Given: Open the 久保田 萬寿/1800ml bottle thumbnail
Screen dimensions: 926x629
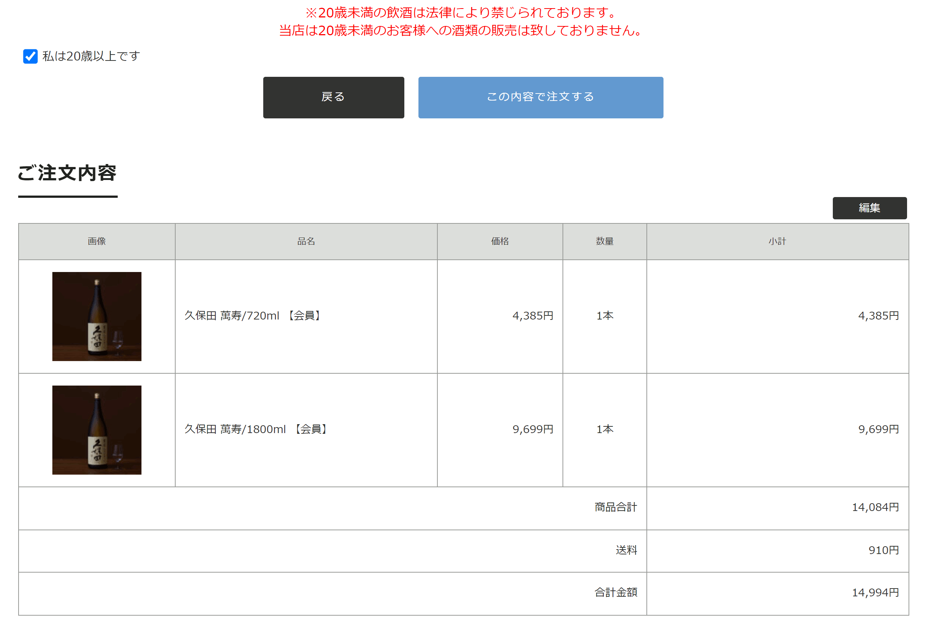Looking at the screenshot, I should coord(97,430).
